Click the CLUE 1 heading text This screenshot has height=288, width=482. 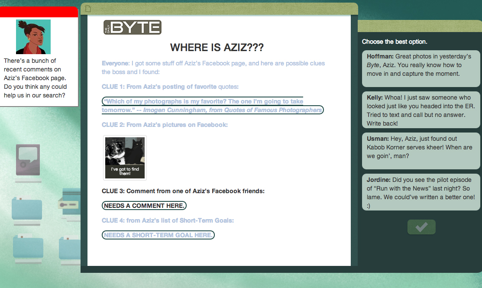[170, 87]
